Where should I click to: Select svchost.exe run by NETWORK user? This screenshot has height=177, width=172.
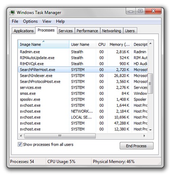coord(83,111)
